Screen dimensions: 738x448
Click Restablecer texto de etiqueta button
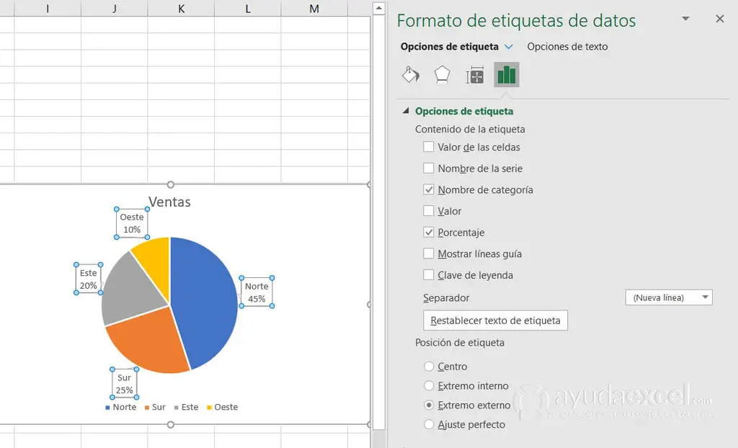point(494,320)
